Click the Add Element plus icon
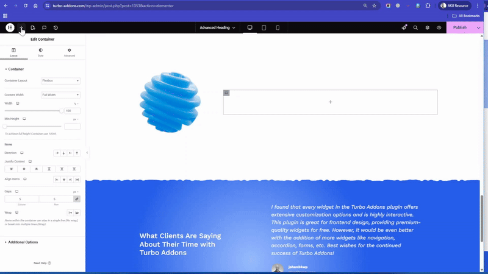Screen dimensions: 488x274 [x=21, y=27]
